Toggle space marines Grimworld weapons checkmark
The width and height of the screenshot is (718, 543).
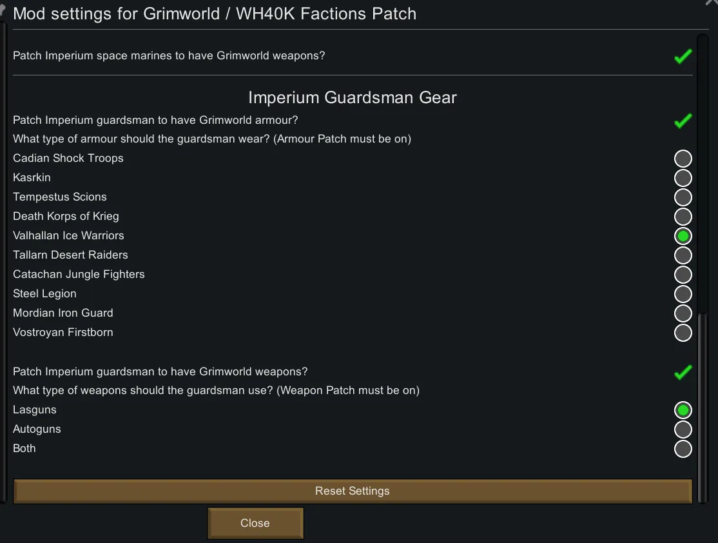pyautogui.click(x=683, y=56)
